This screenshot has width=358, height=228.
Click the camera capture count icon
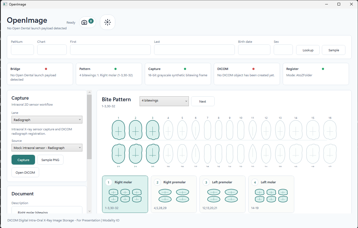click(x=88, y=22)
